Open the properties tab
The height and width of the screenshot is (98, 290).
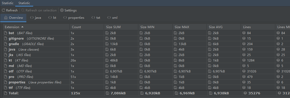pyautogui.click(x=74, y=18)
